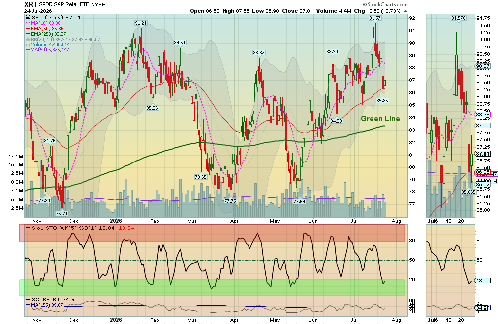Click the 91.21 January peak price label

pyautogui.click(x=141, y=23)
